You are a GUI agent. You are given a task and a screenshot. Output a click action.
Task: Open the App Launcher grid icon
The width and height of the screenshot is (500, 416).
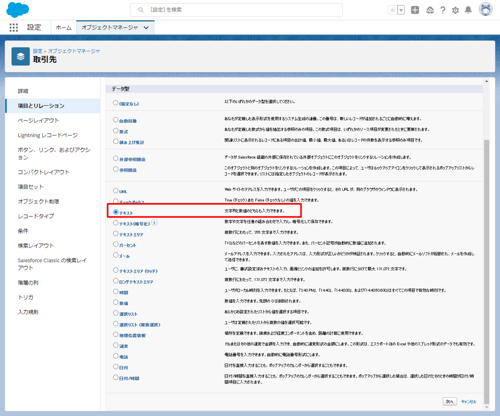14,28
